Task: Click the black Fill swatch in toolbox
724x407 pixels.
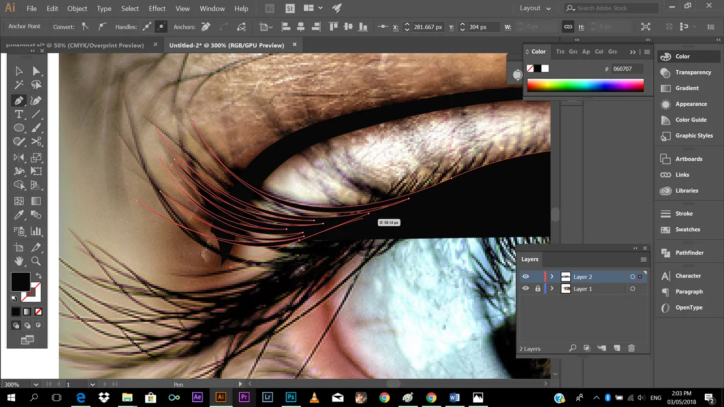Action: coord(20,282)
